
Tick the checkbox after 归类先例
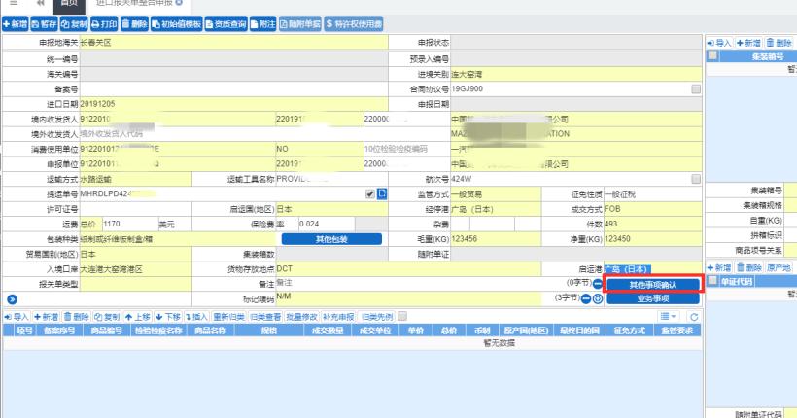tap(402, 316)
